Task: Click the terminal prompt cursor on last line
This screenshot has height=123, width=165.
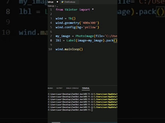Action: [x=92, y=110]
